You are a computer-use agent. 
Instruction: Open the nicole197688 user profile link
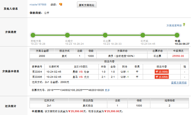click(38, 4)
